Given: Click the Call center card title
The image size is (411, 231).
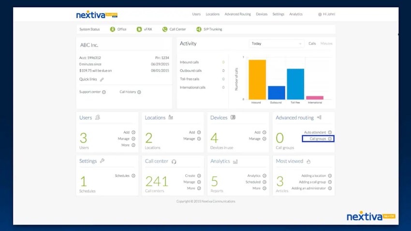Looking at the screenshot, I should [x=157, y=161].
